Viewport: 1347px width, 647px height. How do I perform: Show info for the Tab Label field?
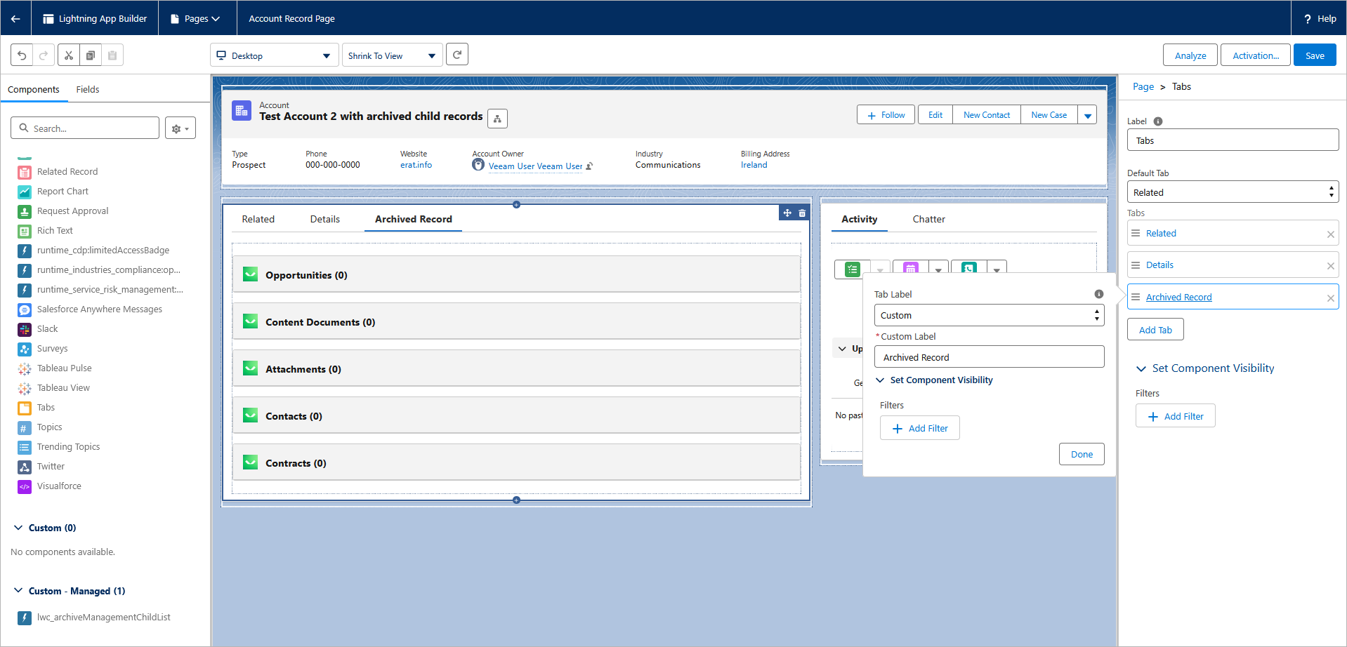(x=1099, y=294)
